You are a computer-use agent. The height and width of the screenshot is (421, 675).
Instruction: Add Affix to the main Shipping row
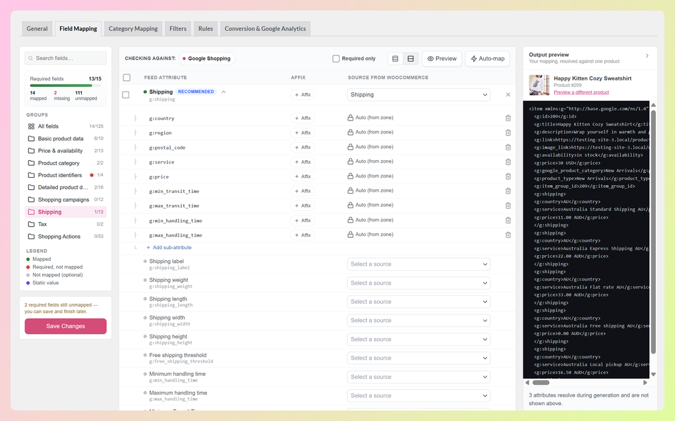point(303,95)
